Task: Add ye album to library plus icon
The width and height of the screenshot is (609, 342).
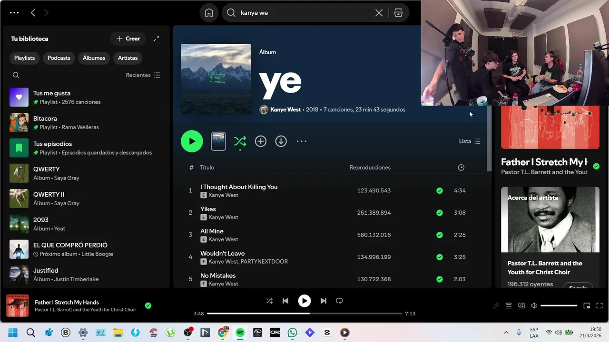Action: [x=261, y=141]
